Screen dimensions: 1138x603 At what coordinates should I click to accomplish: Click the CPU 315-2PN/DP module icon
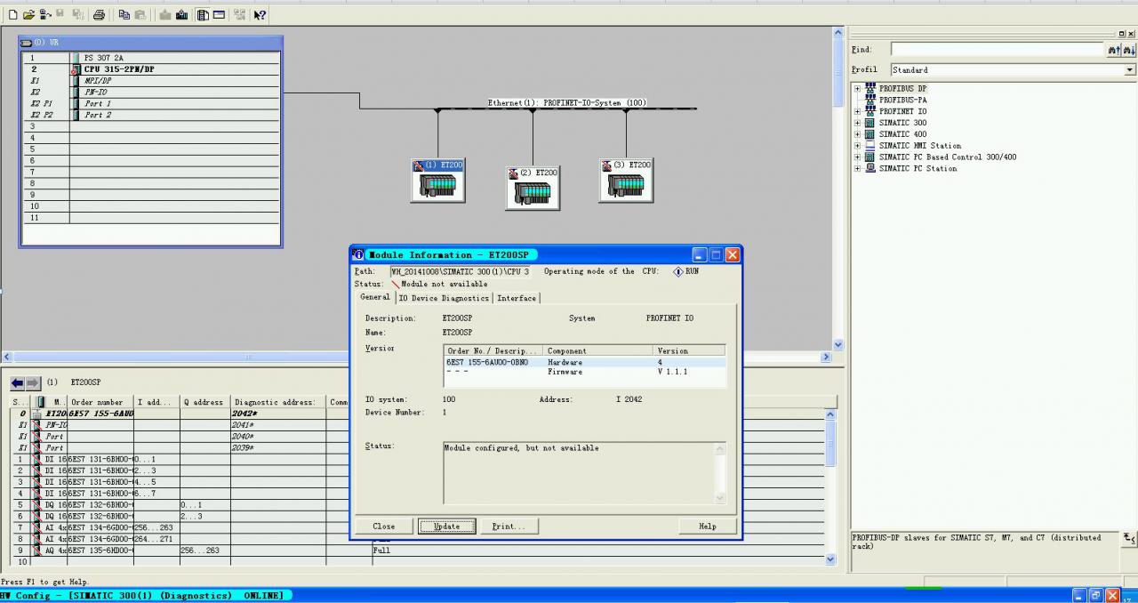tap(76, 69)
